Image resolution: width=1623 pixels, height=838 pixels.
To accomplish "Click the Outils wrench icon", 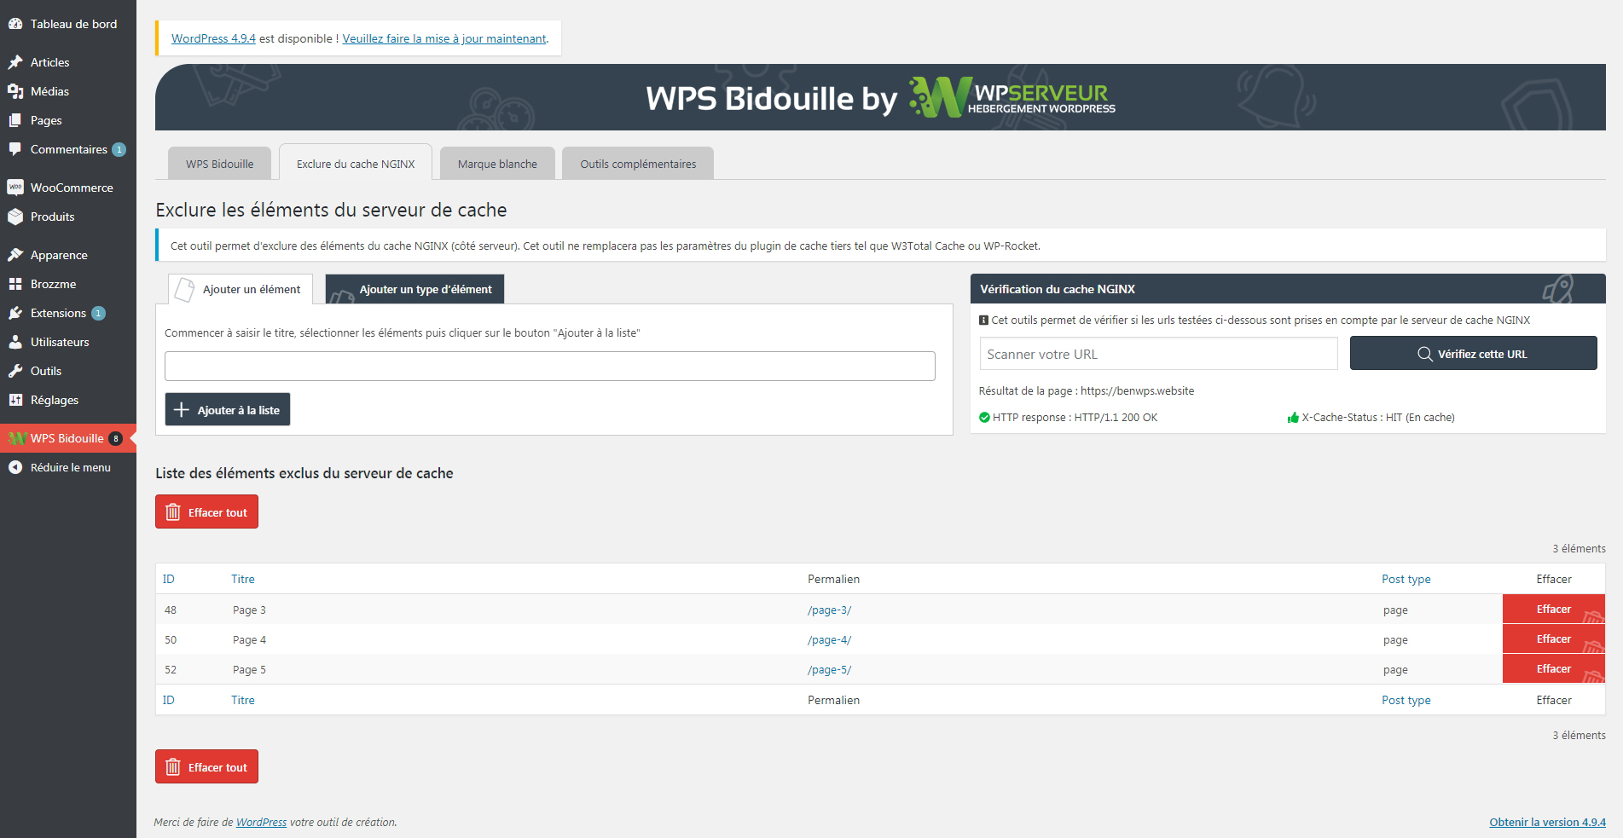I will pyautogui.click(x=15, y=371).
